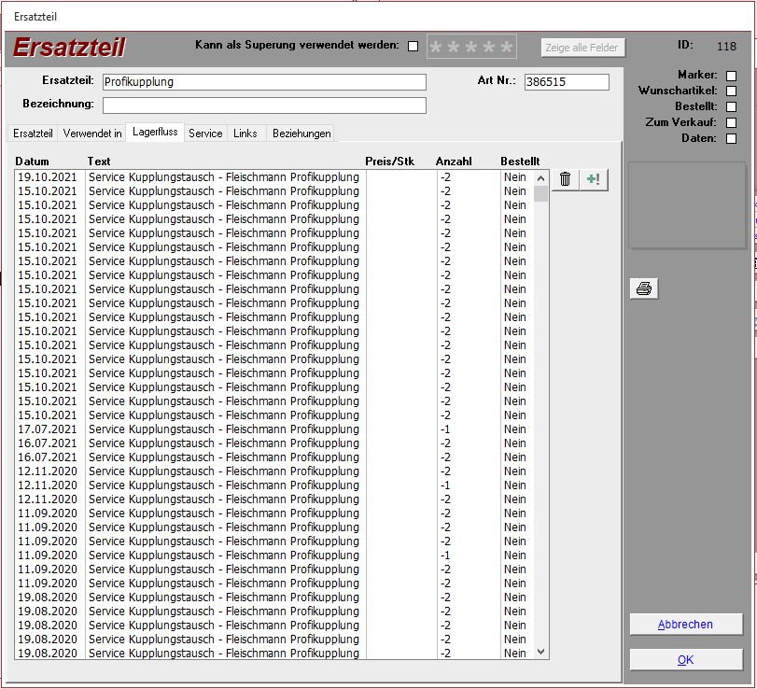This screenshot has height=689, width=757.
Task: Toggle the Bestellt checkbox in the side panel
Action: coord(732,107)
